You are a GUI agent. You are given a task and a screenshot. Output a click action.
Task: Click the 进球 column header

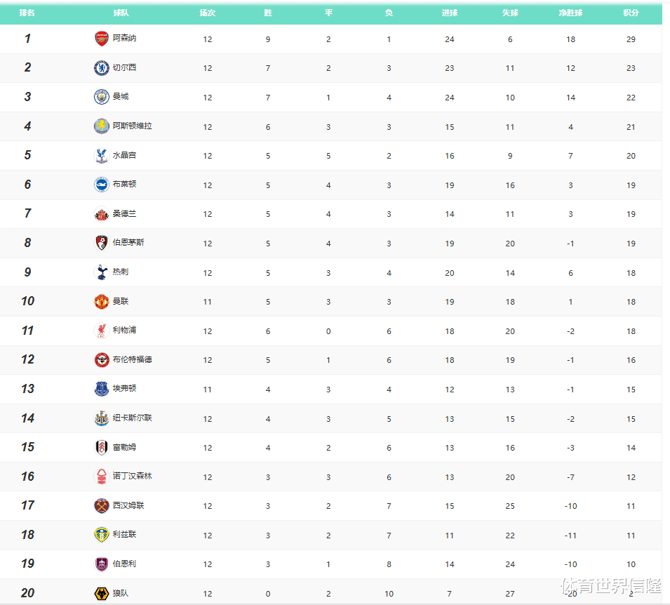pyautogui.click(x=450, y=13)
